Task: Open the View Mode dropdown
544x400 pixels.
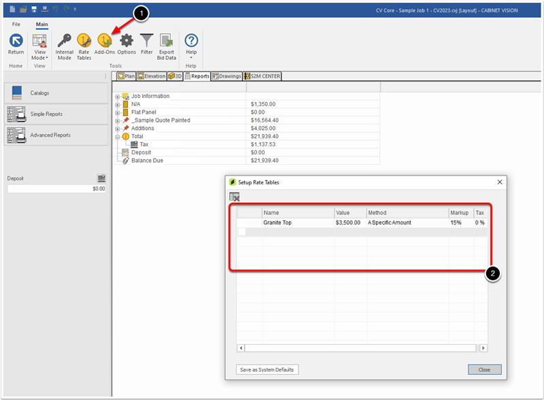Action: point(39,47)
